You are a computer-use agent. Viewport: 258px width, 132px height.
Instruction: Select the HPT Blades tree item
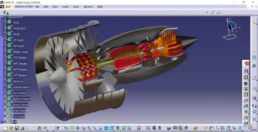[20, 70]
